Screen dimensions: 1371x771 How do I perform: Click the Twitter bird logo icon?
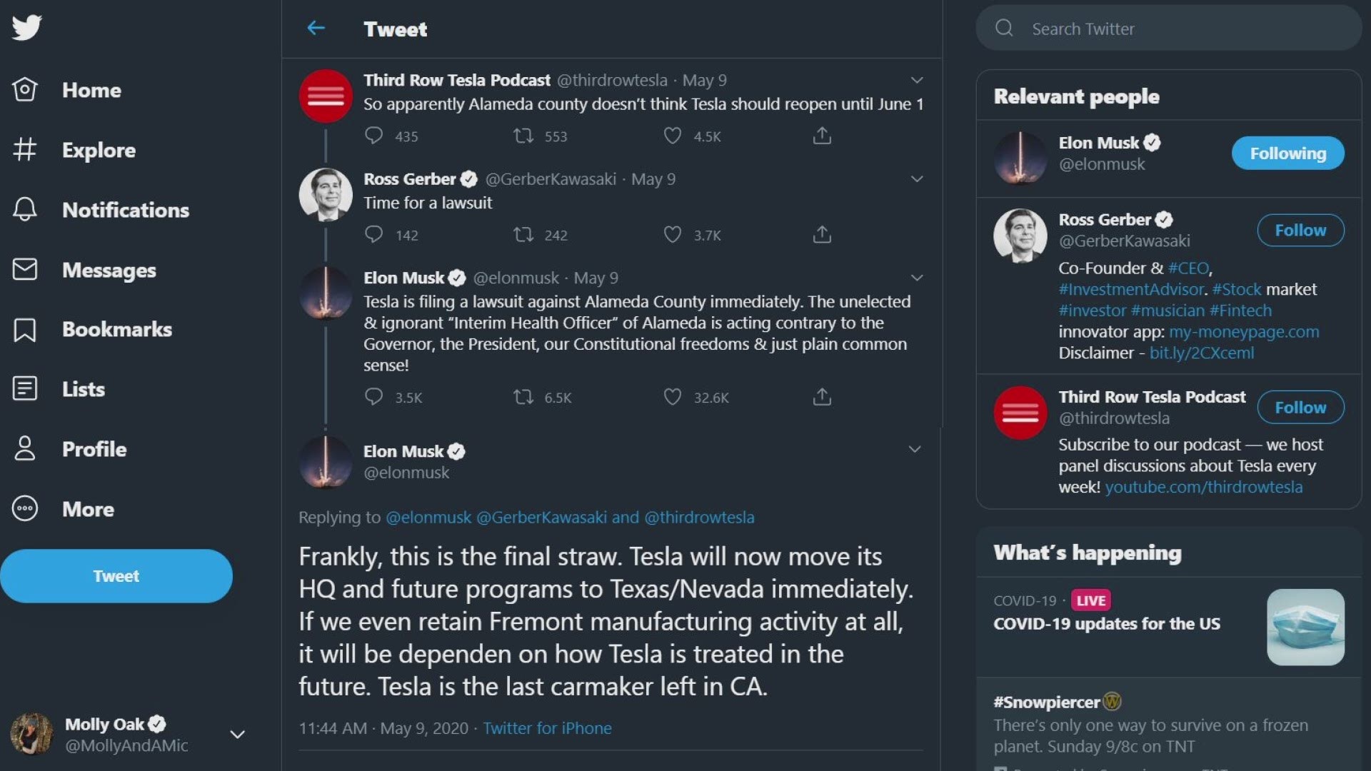tap(26, 27)
